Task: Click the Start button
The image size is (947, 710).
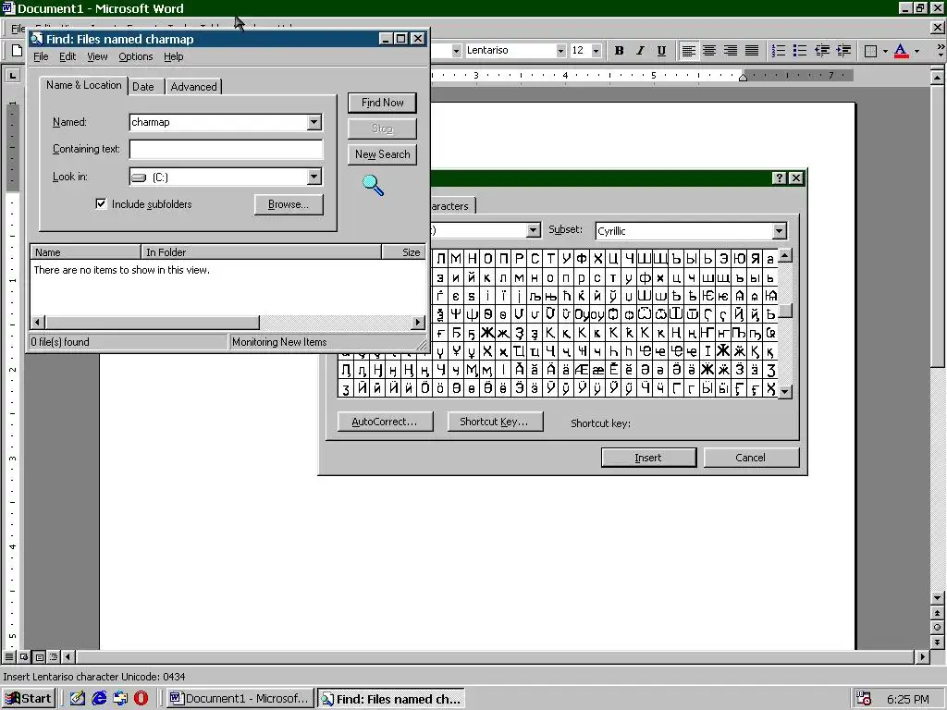Action: pos(29,699)
